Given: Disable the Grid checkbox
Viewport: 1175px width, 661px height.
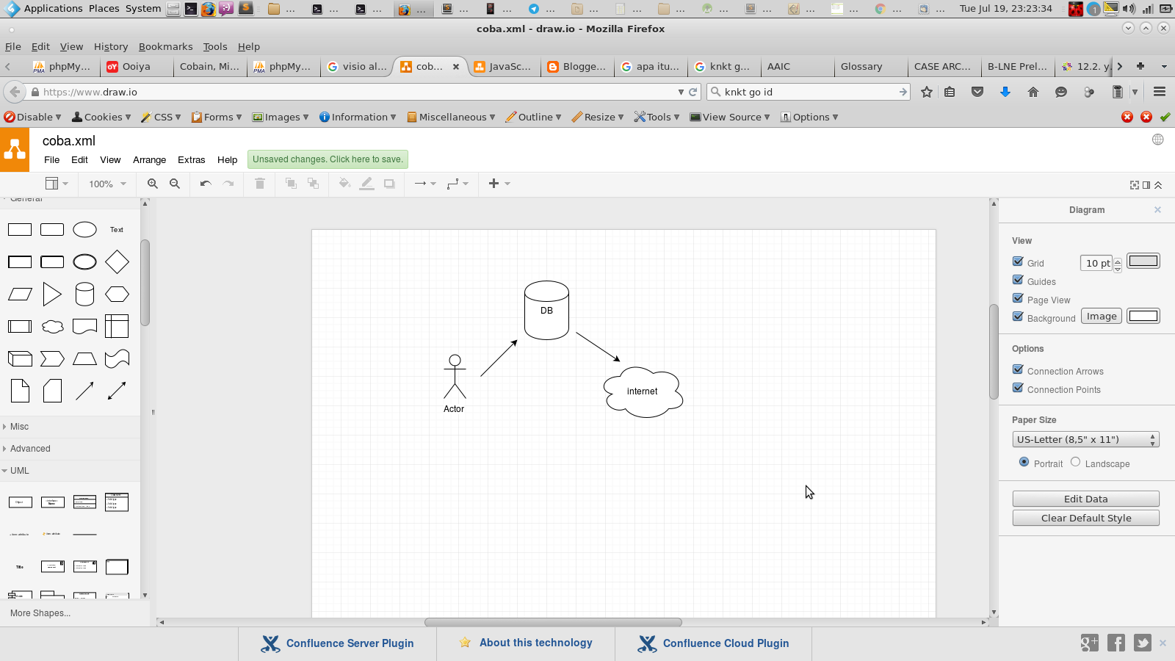Looking at the screenshot, I should point(1019,261).
